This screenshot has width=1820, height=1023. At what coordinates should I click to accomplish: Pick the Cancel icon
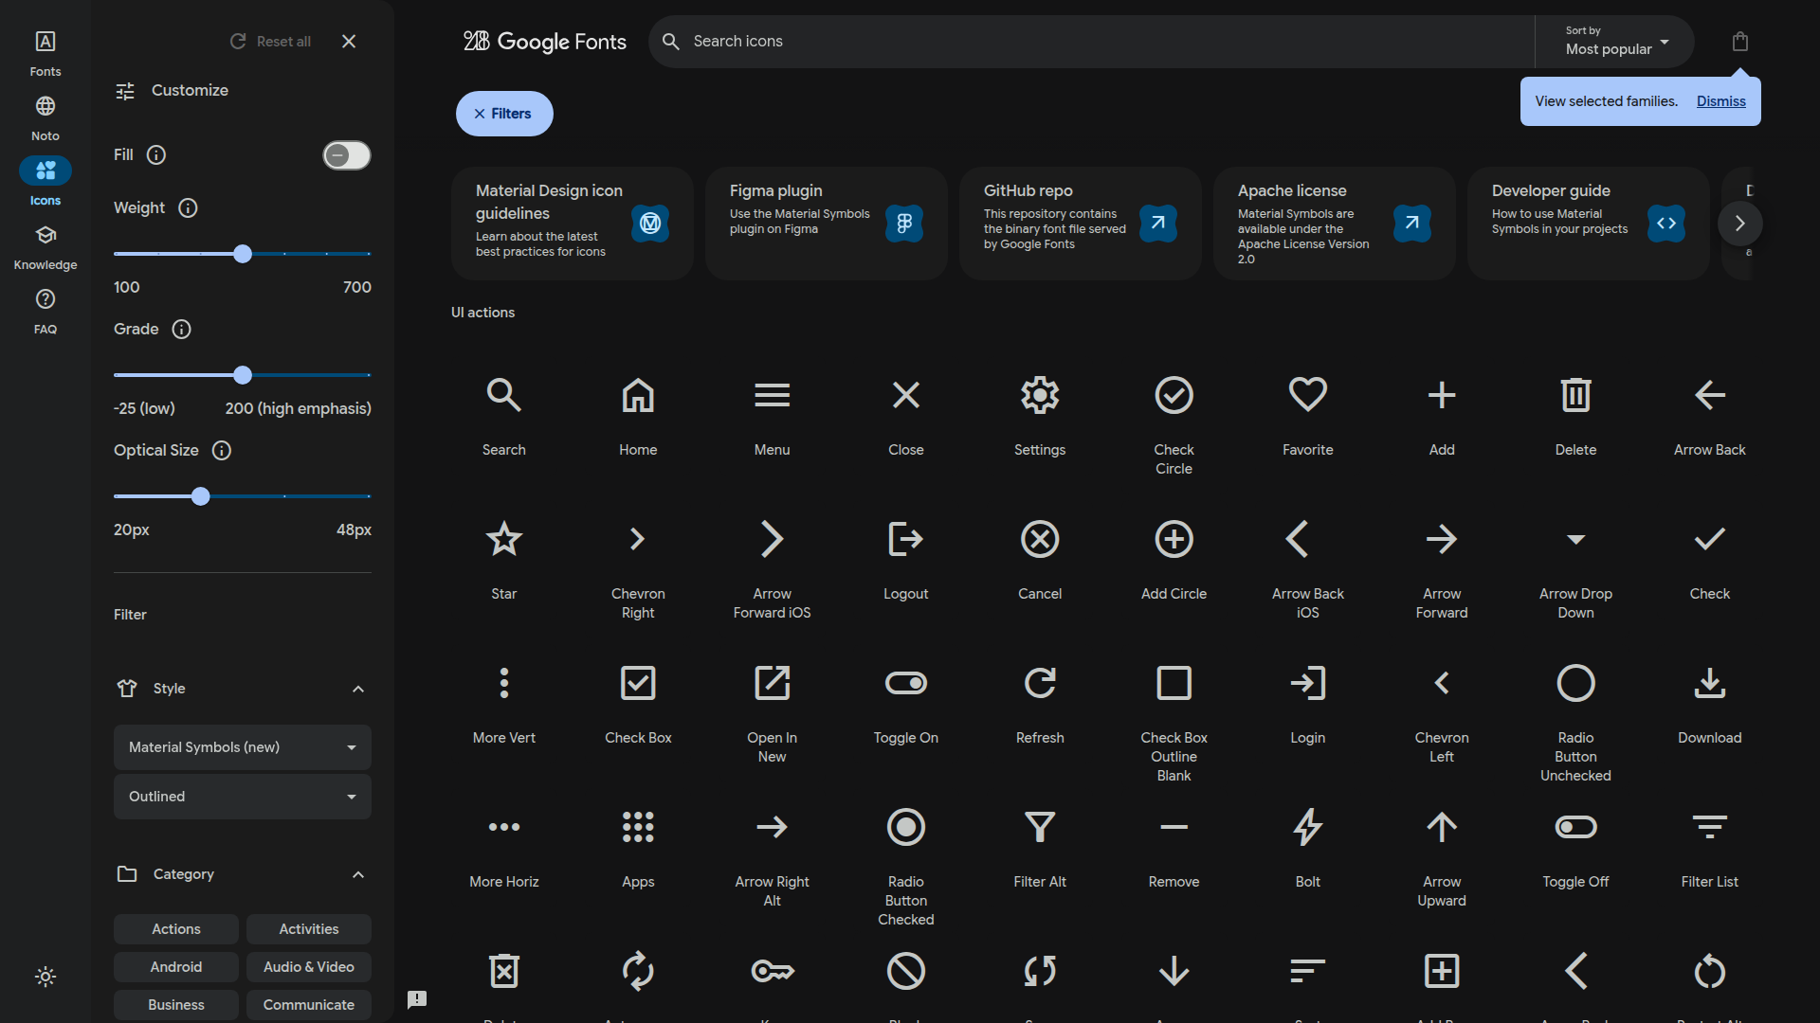[x=1040, y=539]
